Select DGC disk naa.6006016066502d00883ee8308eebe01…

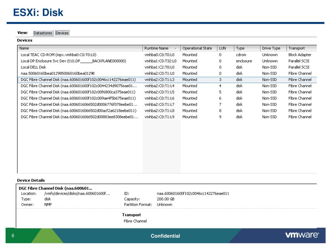click(x=167, y=117)
